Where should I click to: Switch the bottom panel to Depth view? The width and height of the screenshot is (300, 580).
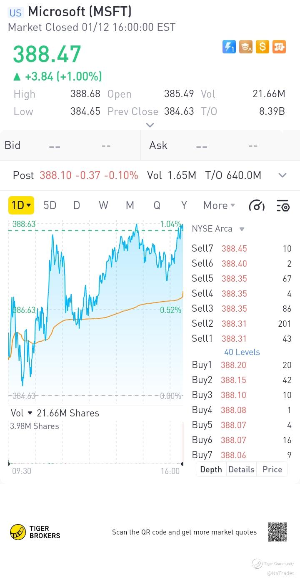pos(211,469)
